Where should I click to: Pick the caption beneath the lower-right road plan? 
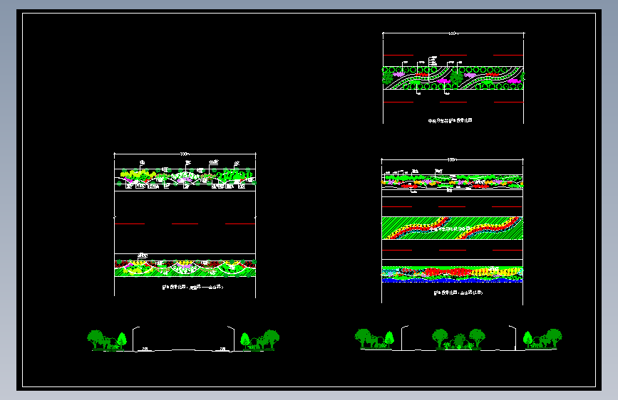click(458, 293)
